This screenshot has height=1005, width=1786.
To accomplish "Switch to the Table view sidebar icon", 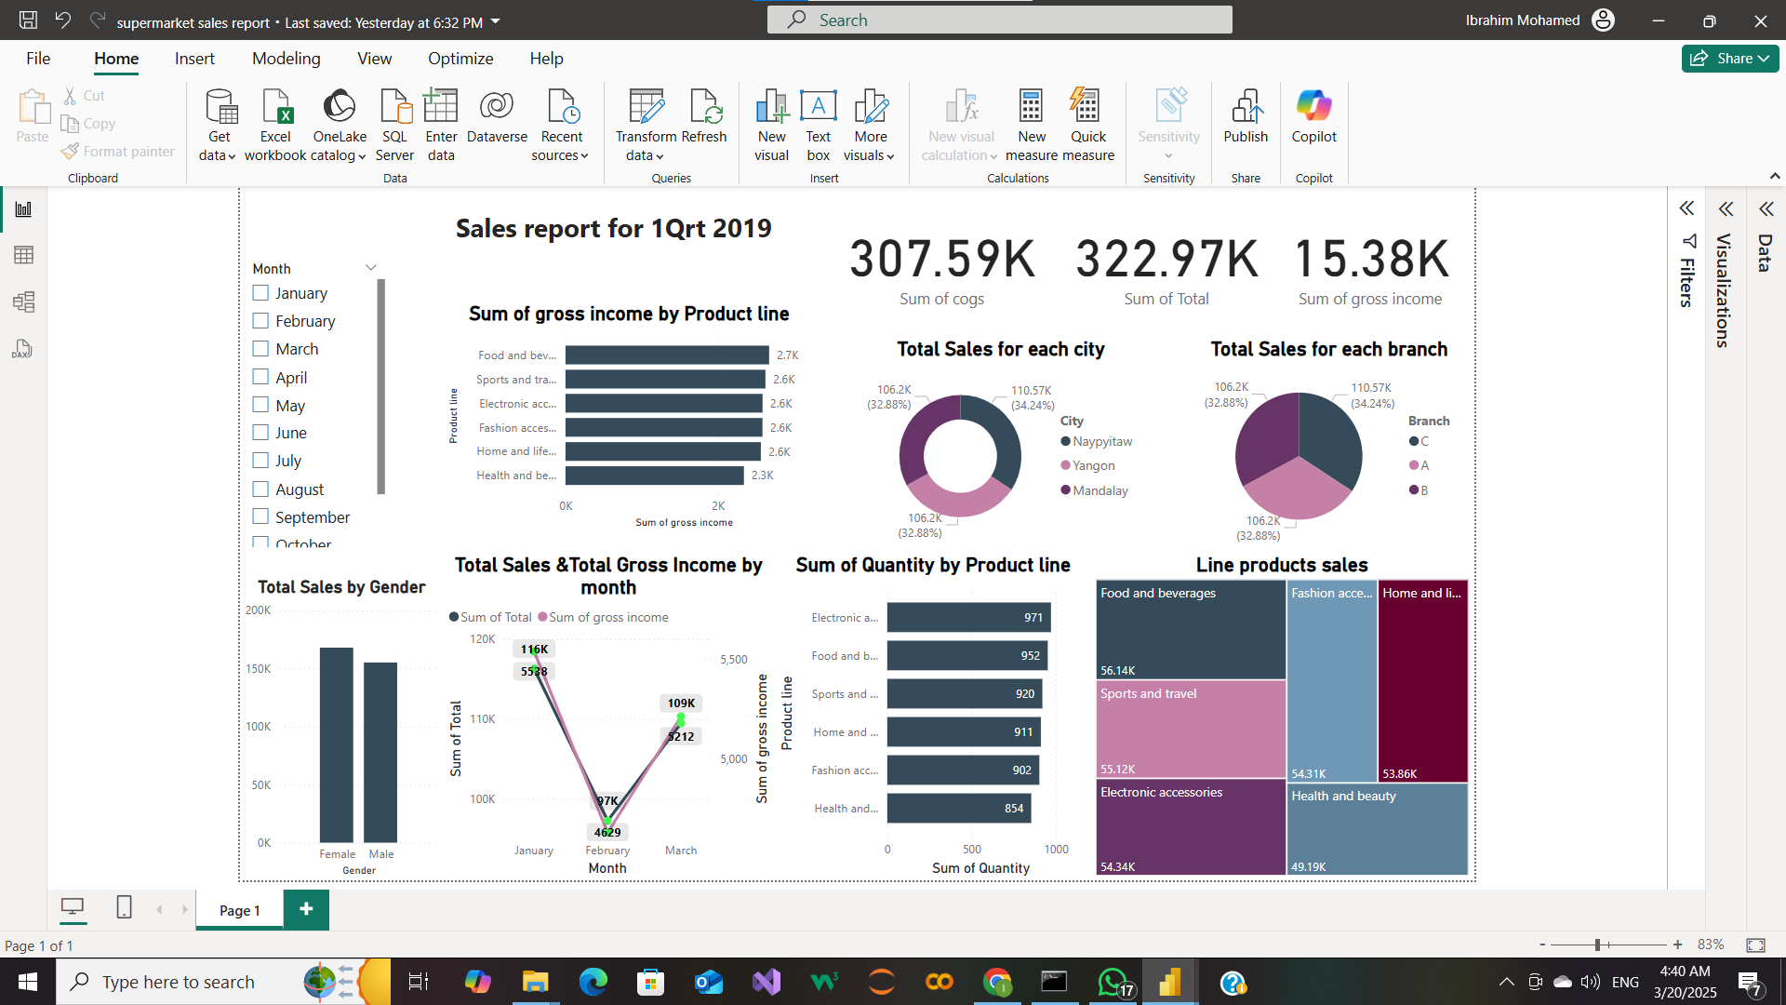I will pyautogui.click(x=23, y=255).
